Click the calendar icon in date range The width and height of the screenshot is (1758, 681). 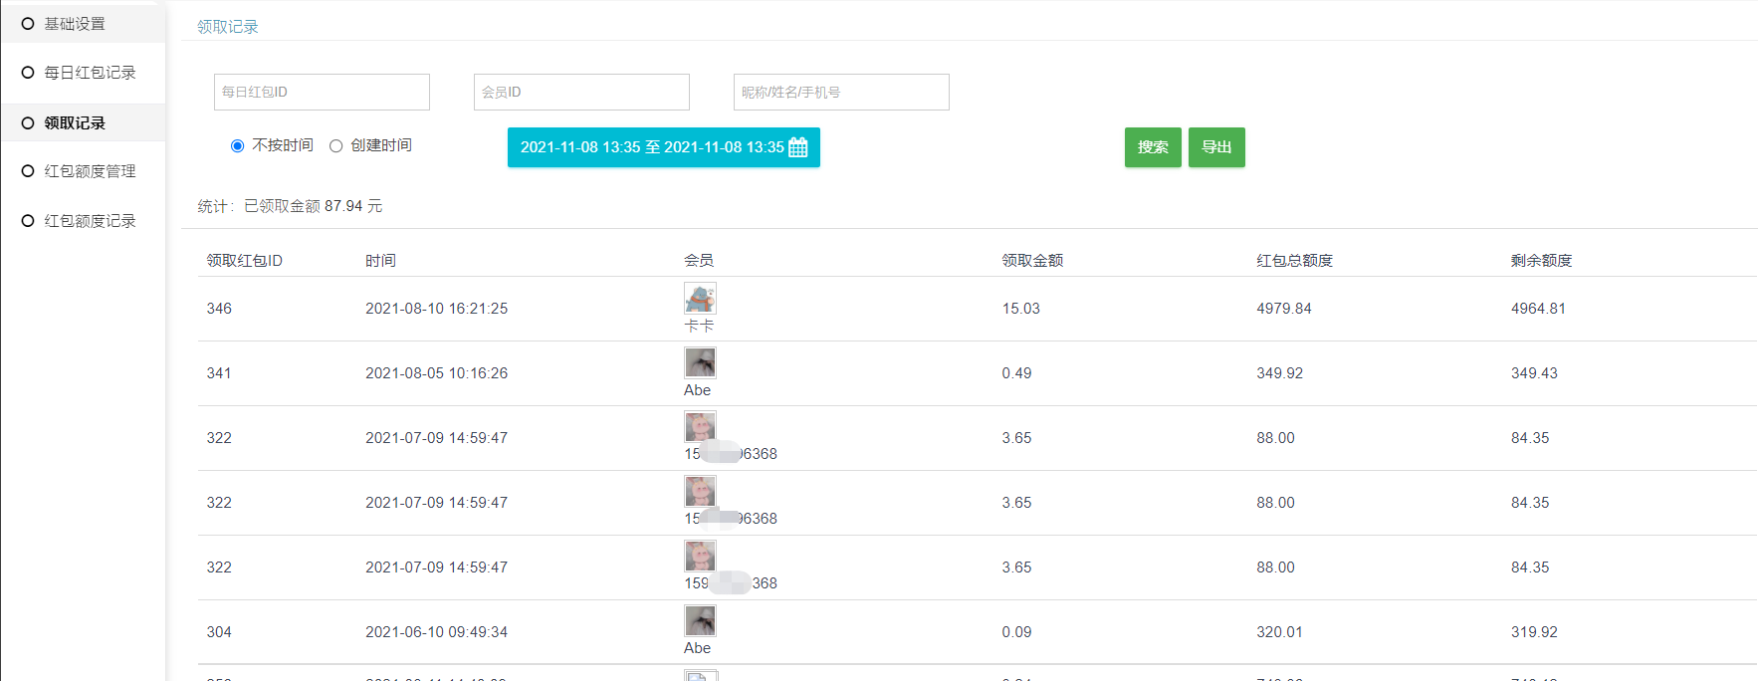pyautogui.click(x=797, y=147)
